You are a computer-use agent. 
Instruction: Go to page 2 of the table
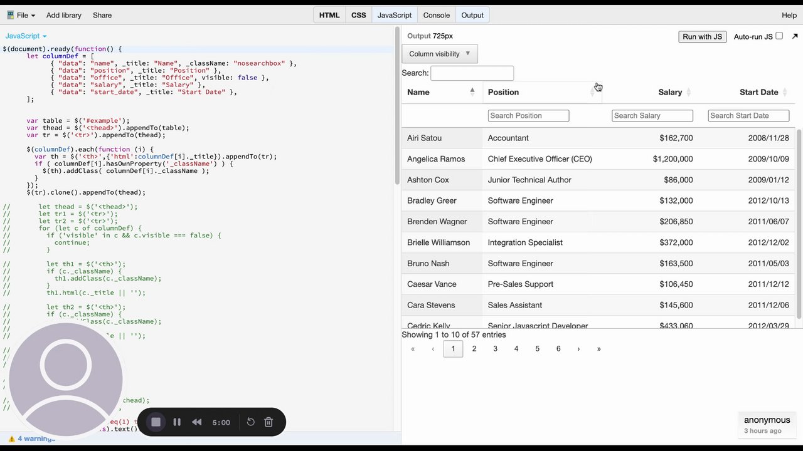tap(474, 349)
